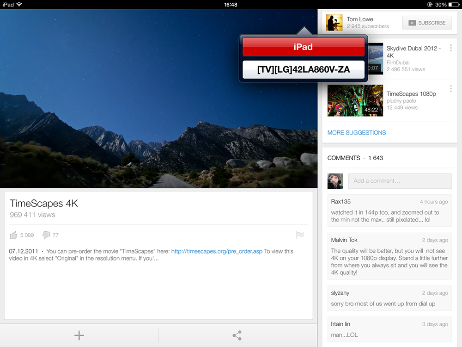
Task: Subscribe to the Tom Lowe channel
Action: pyautogui.click(x=427, y=23)
